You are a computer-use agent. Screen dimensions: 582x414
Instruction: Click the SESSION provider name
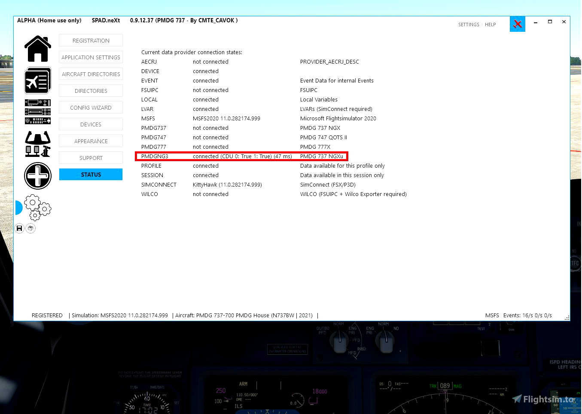152,175
